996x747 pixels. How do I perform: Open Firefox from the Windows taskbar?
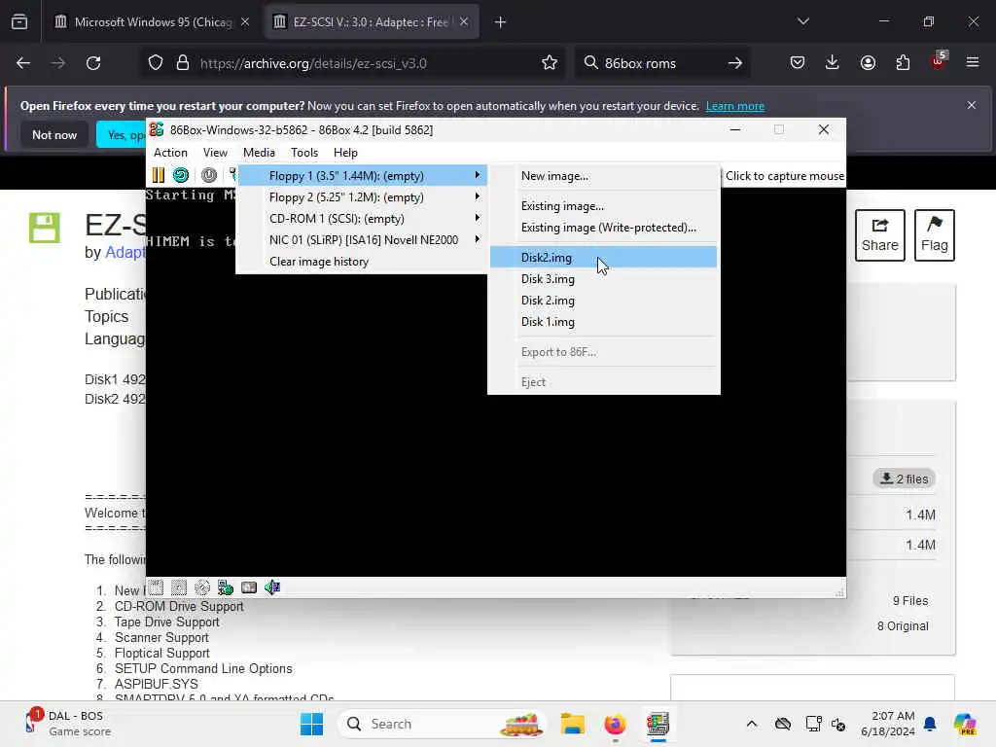click(x=615, y=724)
